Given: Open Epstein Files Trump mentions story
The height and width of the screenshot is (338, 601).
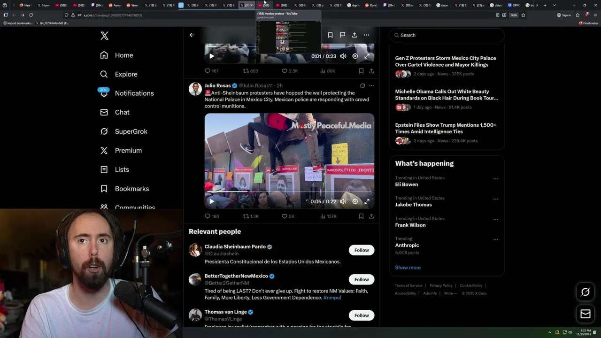Looking at the screenshot, I should 447,133.
